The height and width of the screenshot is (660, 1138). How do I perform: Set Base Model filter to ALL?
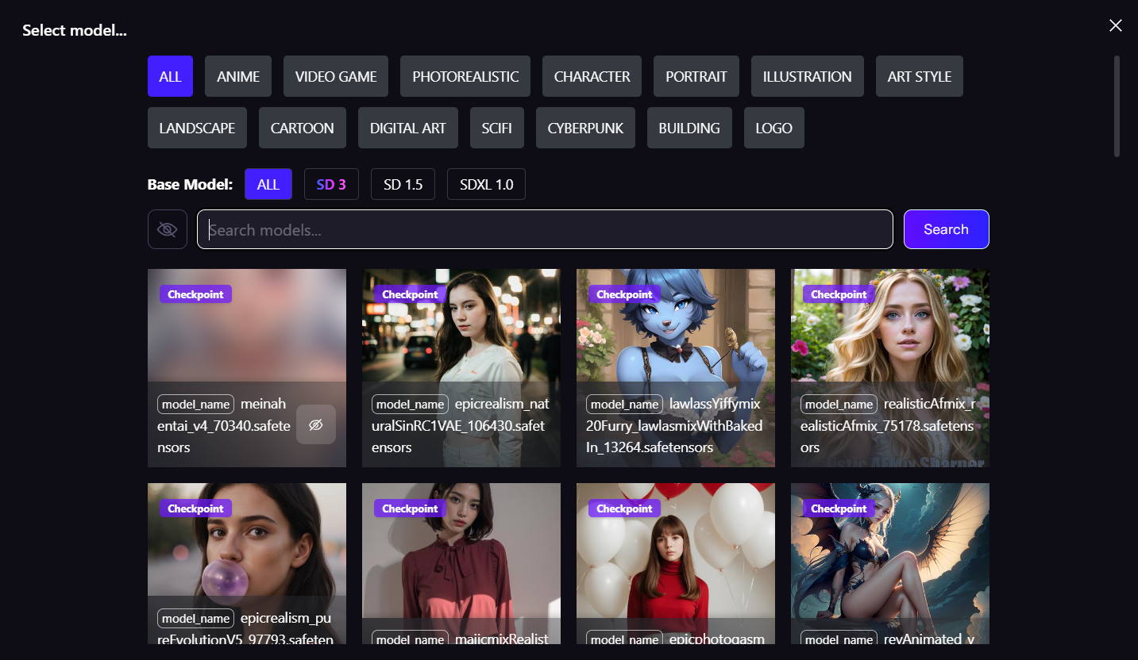[x=268, y=184]
